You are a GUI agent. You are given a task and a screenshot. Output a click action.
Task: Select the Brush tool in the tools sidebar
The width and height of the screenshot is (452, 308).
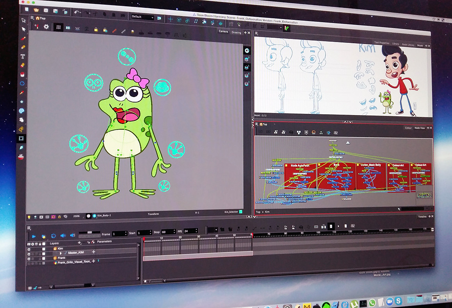(x=23, y=38)
